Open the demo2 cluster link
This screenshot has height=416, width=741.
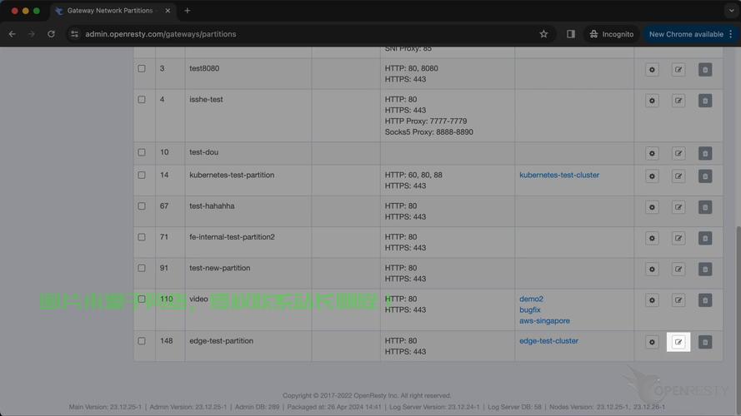(x=531, y=299)
